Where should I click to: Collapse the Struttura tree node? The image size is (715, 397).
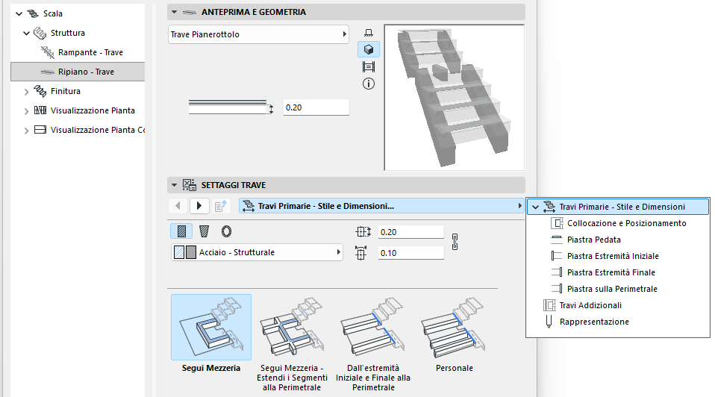click(26, 34)
